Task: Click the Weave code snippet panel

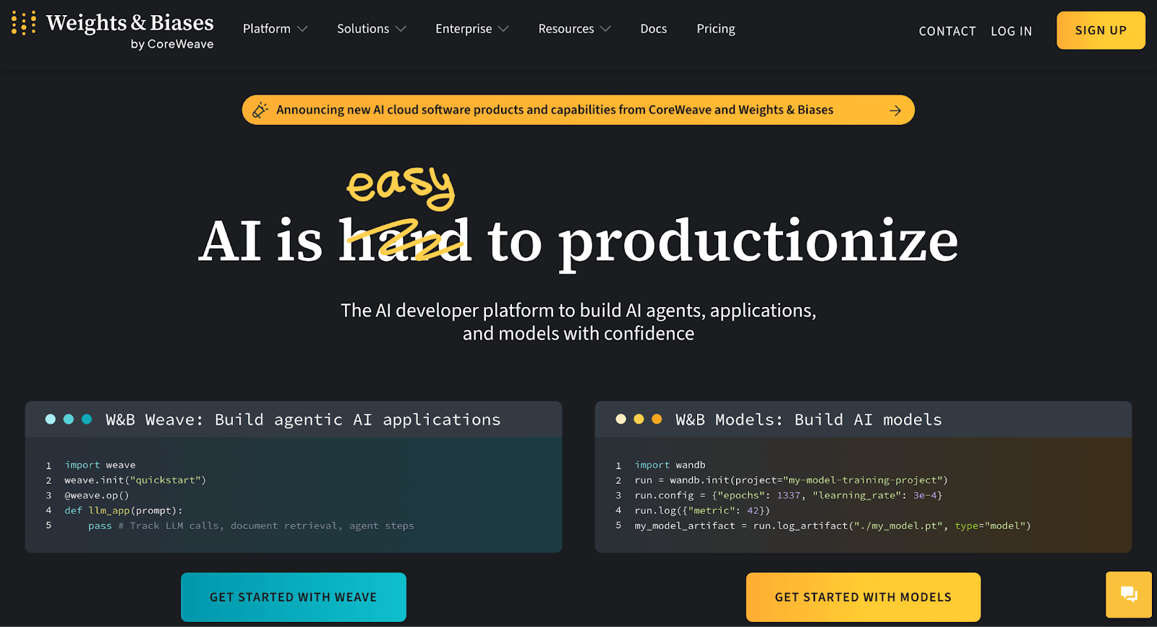Action: pos(293,495)
